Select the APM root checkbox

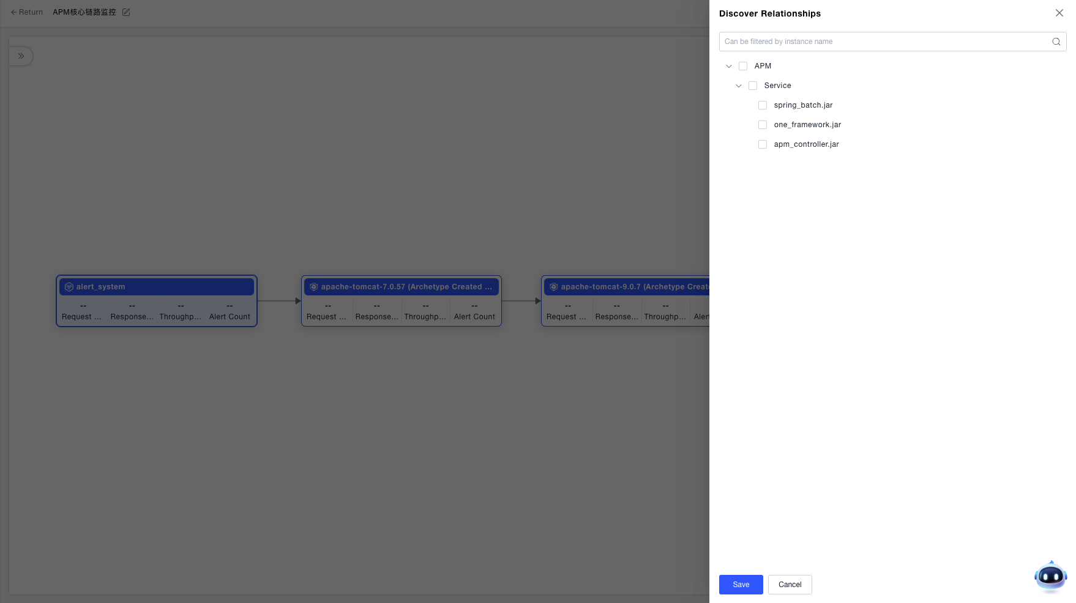743,66
